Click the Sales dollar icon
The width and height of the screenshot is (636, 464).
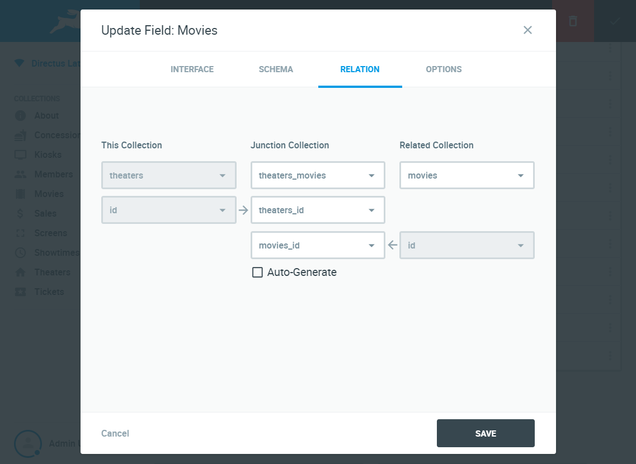point(20,213)
